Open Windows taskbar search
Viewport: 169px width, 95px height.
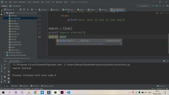pyautogui.click(x=10, y=92)
